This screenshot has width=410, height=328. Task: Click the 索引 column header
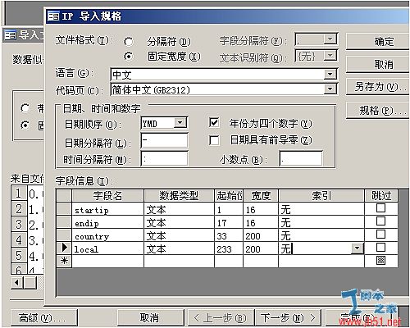[321, 196]
